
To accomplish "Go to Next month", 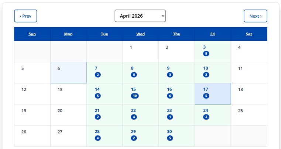I will point(255,16).
